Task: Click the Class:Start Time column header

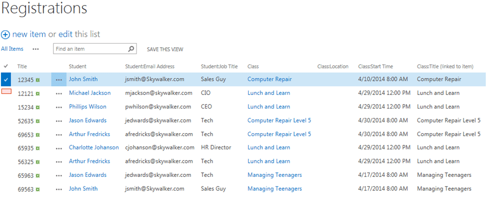Action: [x=375, y=66]
